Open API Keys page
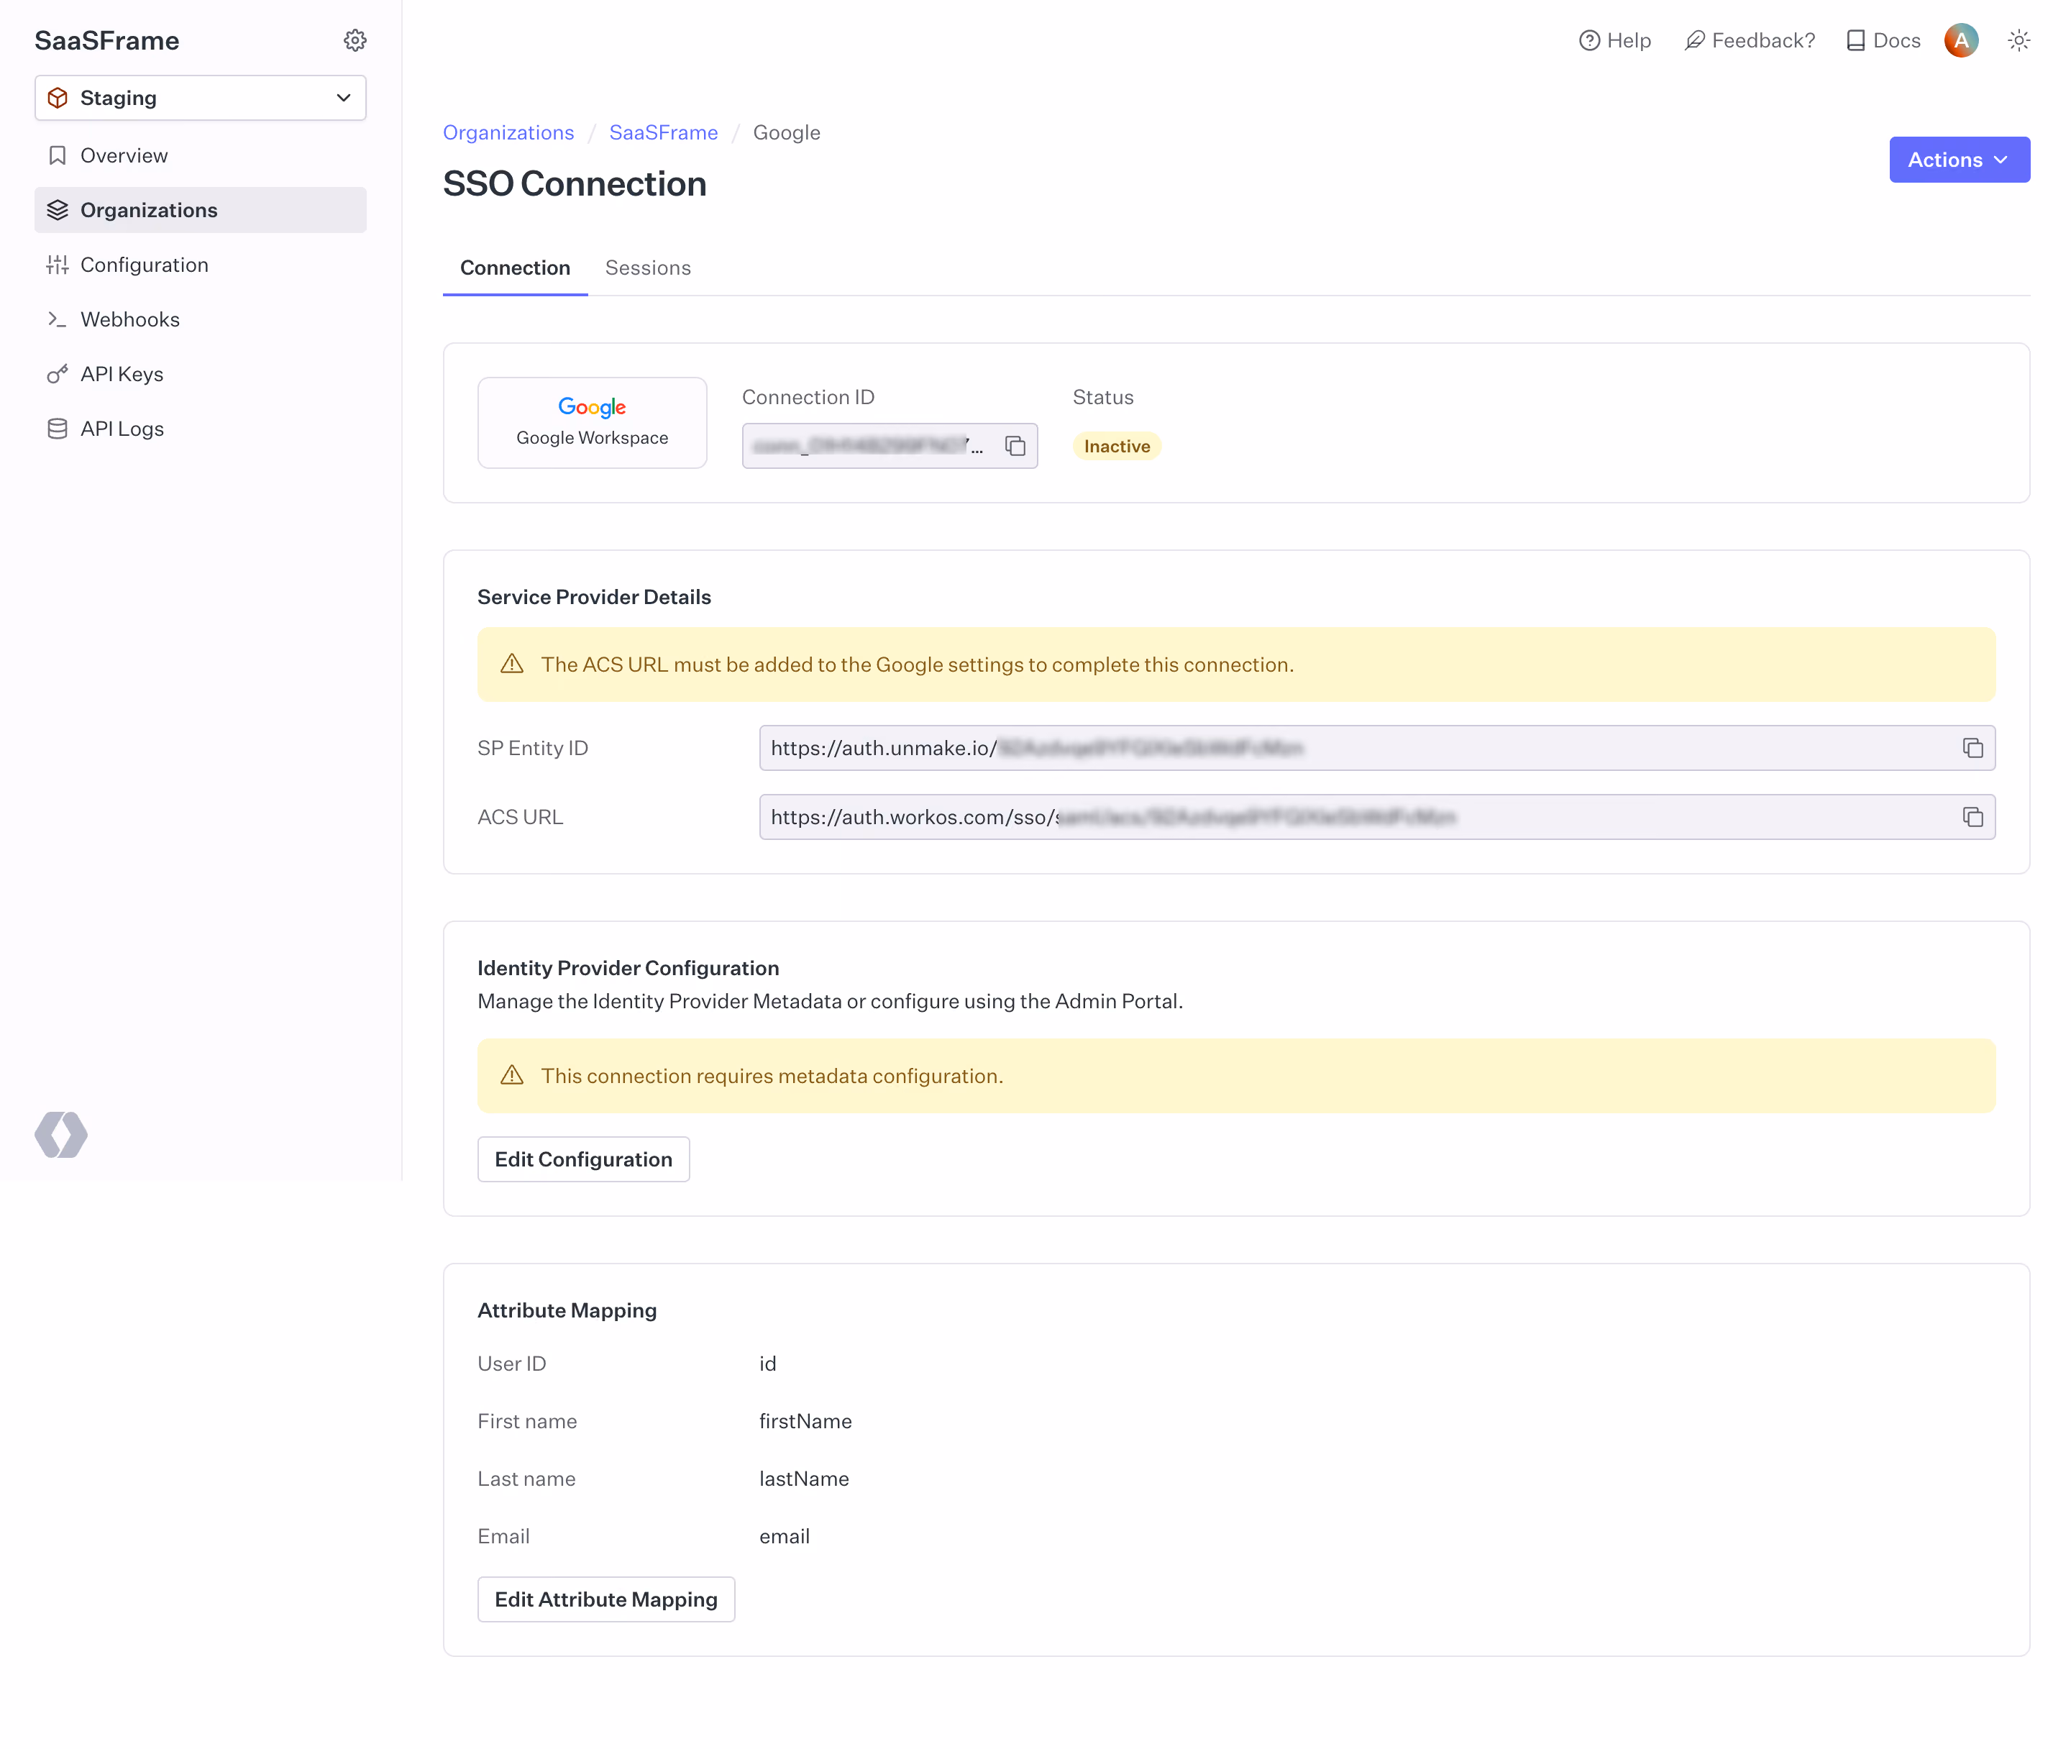The image size is (2071, 1749). [200, 374]
